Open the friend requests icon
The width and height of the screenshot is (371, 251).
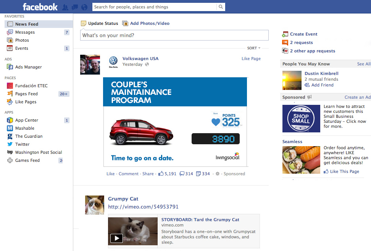[65, 7]
